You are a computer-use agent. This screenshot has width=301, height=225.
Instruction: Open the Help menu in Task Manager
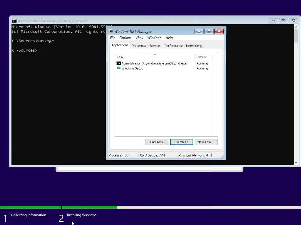pyautogui.click(x=169, y=38)
